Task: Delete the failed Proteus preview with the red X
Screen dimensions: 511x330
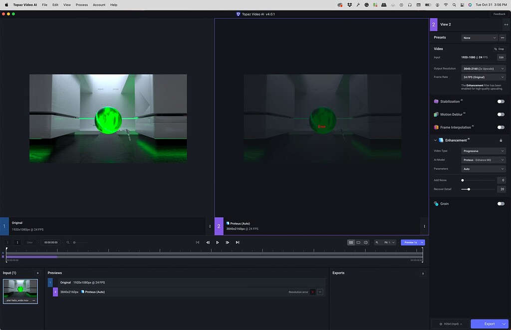Action: click(312, 292)
